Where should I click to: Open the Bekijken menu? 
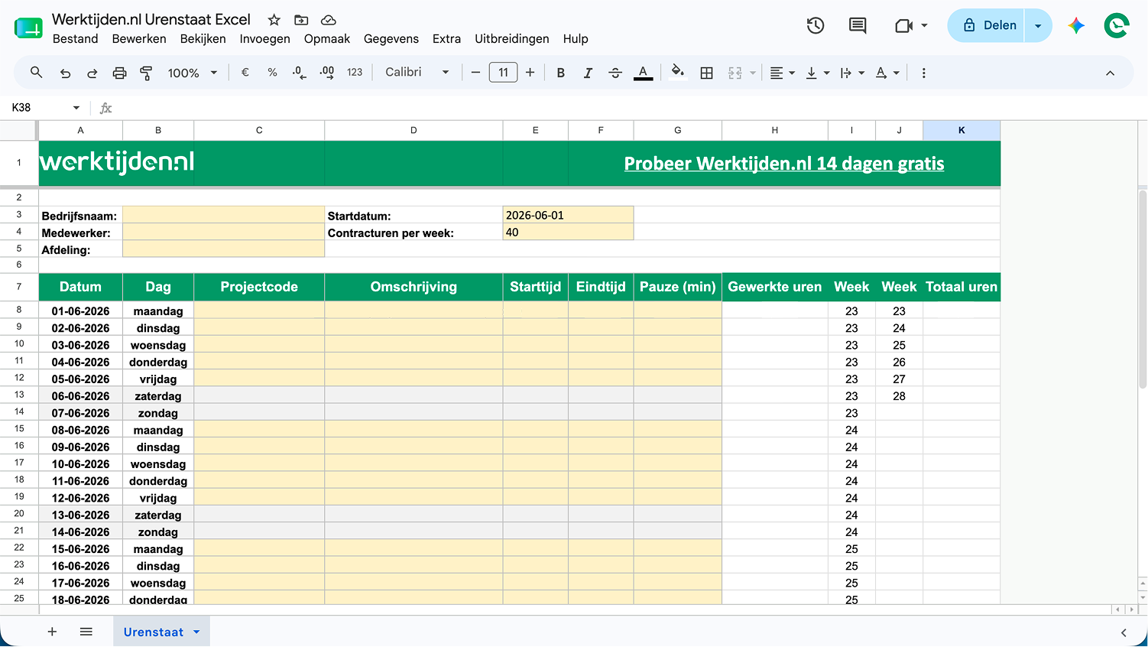pos(203,38)
